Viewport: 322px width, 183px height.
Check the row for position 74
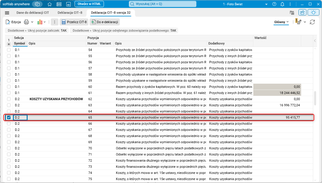[x=9, y=173]
